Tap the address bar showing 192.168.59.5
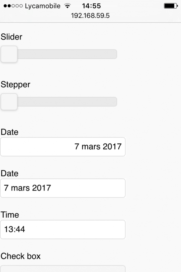The height and width of the screenshot is (272, 181). pos(90,16)
